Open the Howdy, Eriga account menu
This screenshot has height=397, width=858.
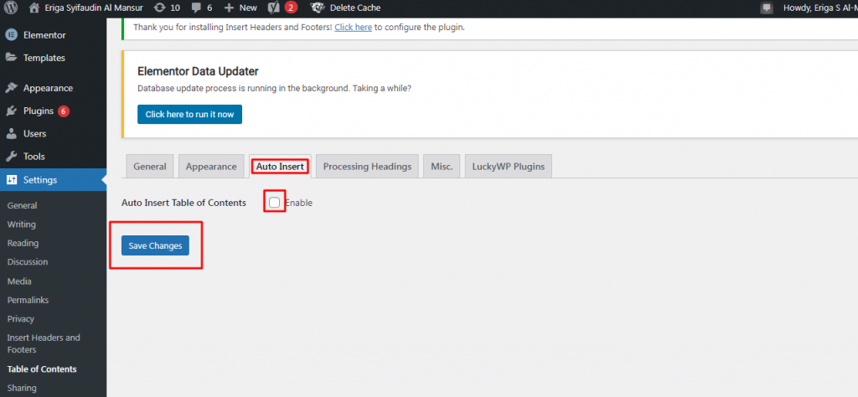(x=820, y=8)
